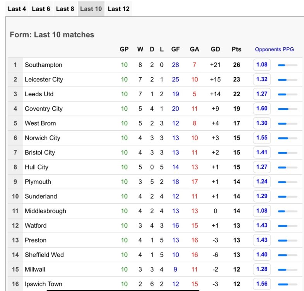Click the Pts column header
The width and height of the screenshot is (304, 291).
point(236,49)
